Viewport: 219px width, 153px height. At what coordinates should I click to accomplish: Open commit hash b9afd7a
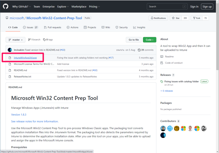point(120,50)
